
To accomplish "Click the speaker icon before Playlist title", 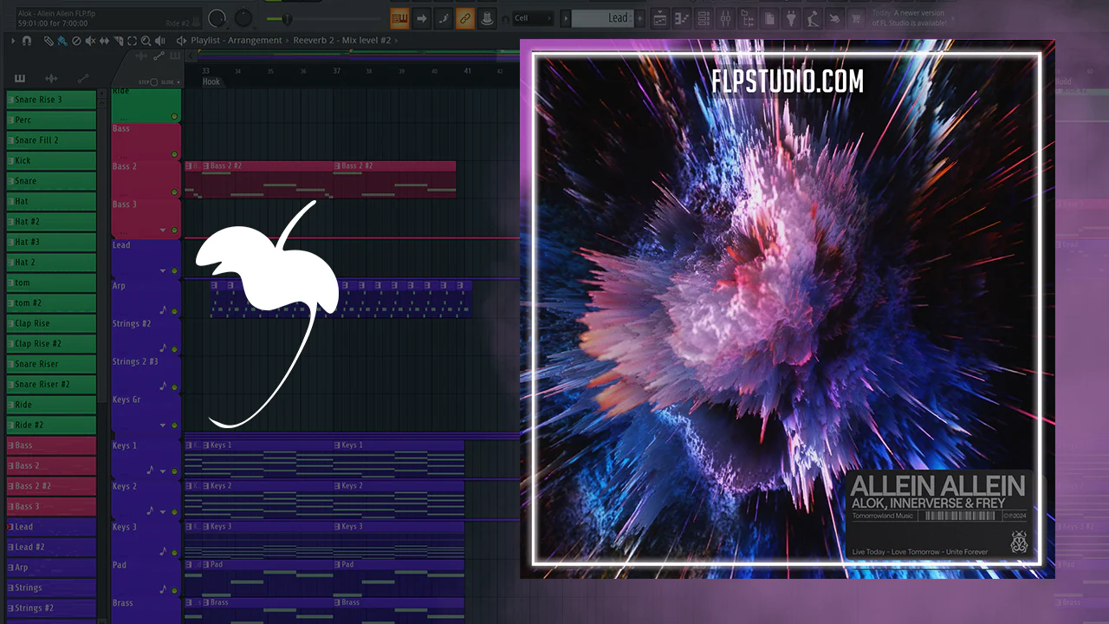I will pos(181,41).
